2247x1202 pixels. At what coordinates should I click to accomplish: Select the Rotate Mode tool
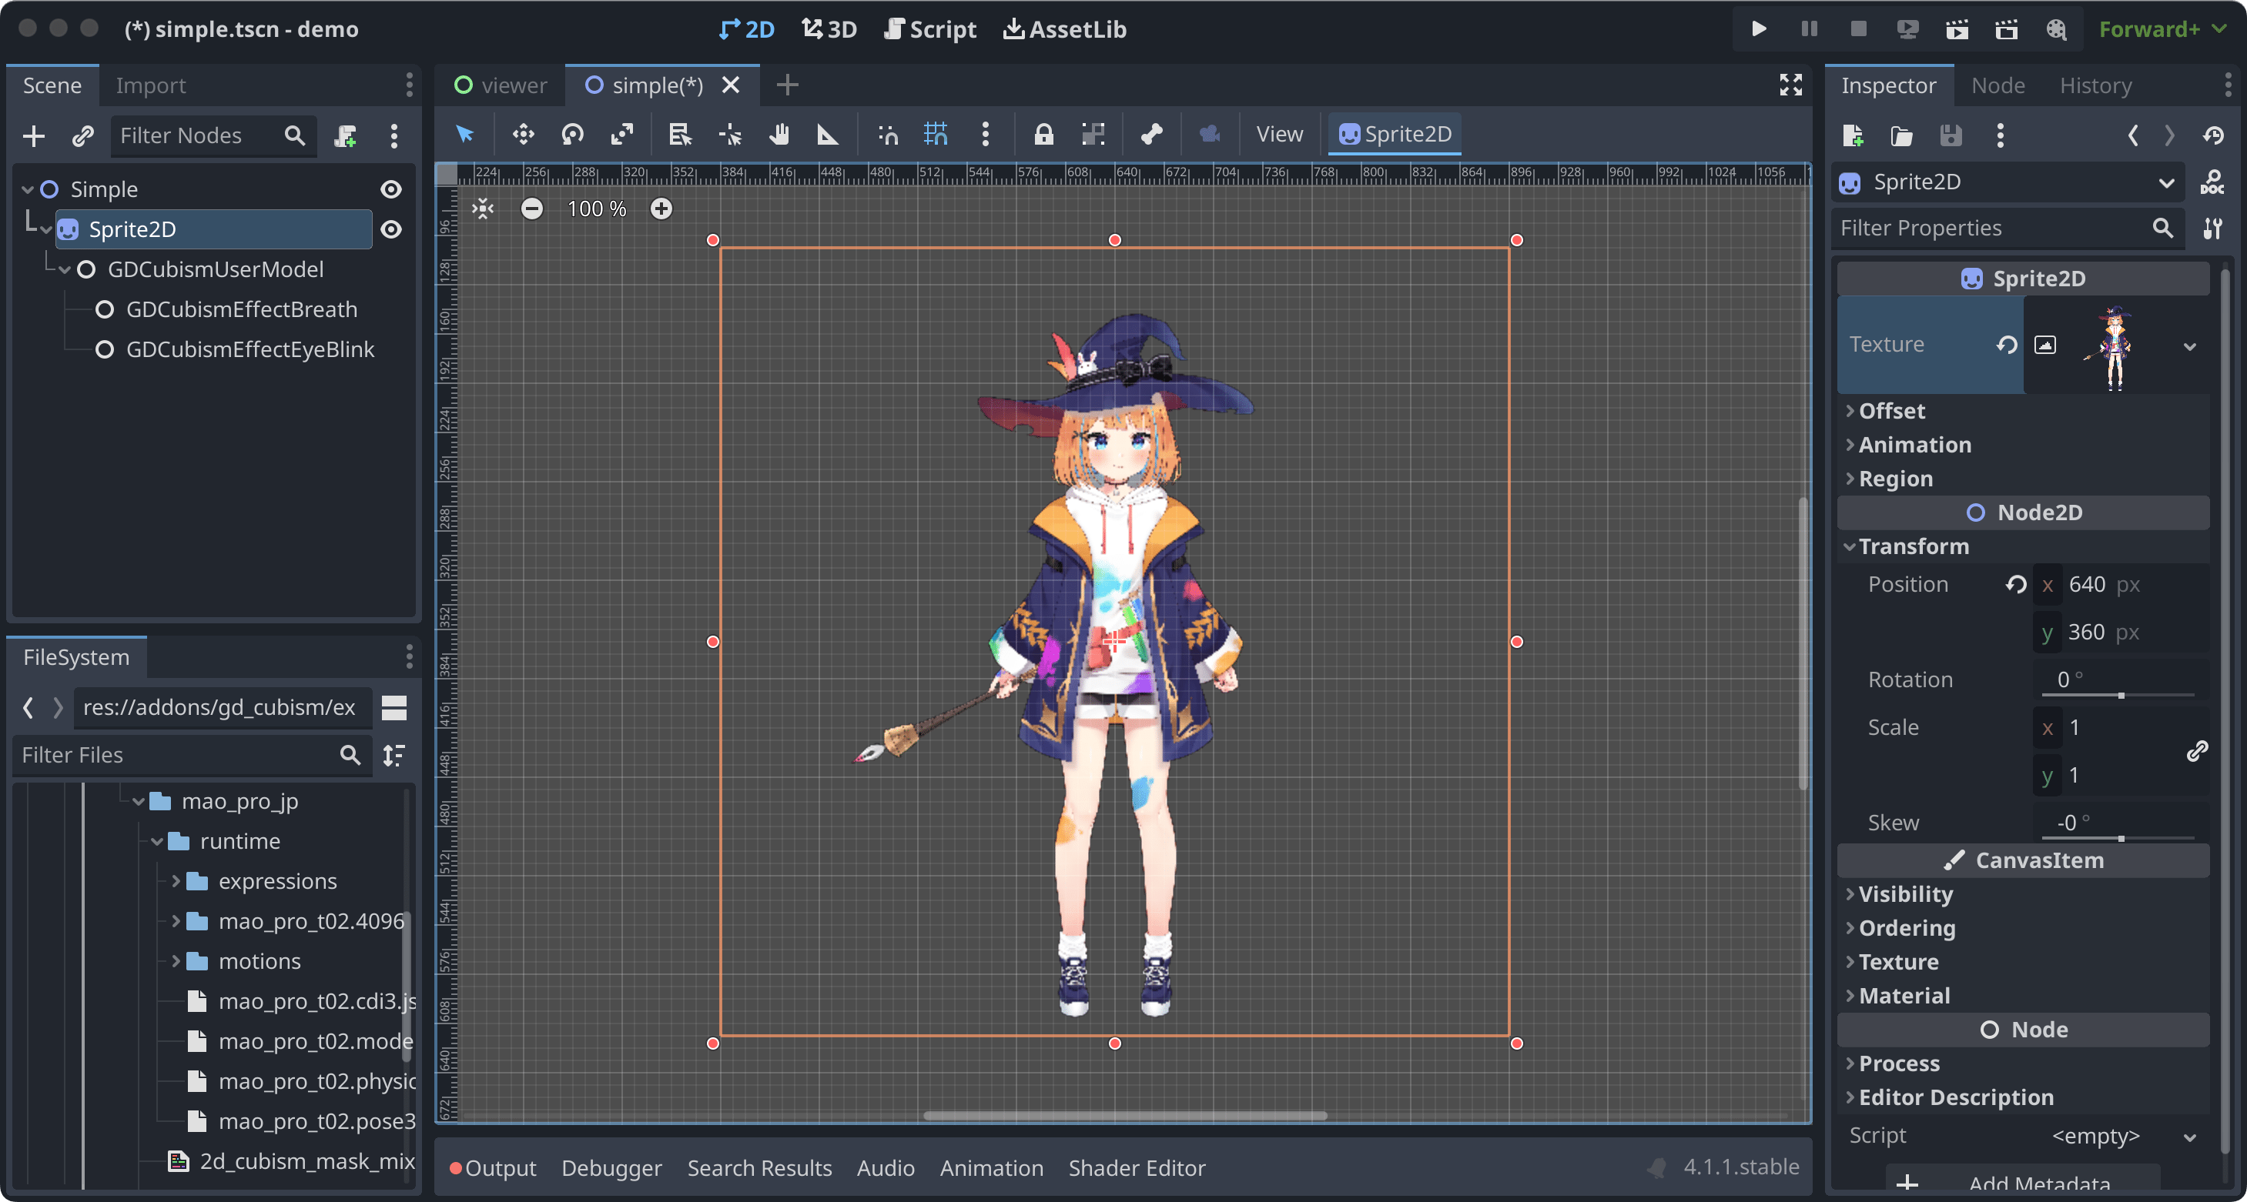click(572, 134)
